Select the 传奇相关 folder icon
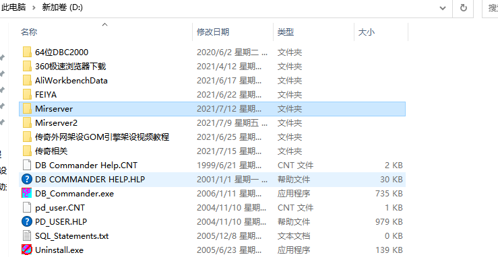The width and height of the screenshot is (498, 257). 27,151
